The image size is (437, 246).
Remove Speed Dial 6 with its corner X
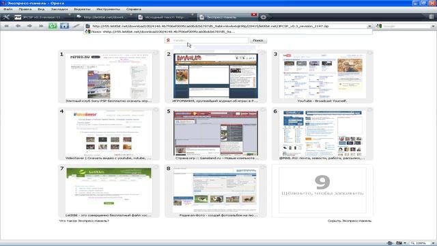369,110
